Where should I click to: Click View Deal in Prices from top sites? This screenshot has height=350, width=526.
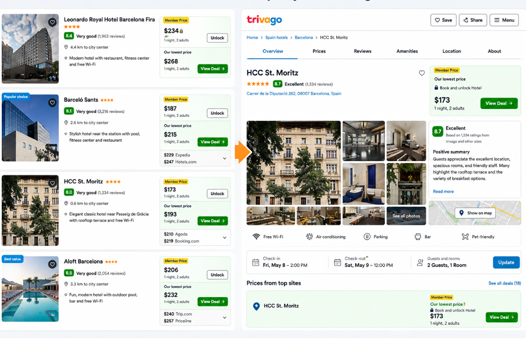pos(501,317)
